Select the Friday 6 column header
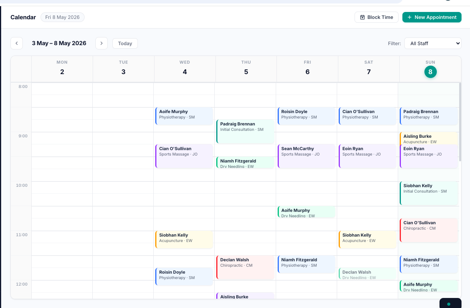This screenshot has height=308, width=470. pos(307,69)
